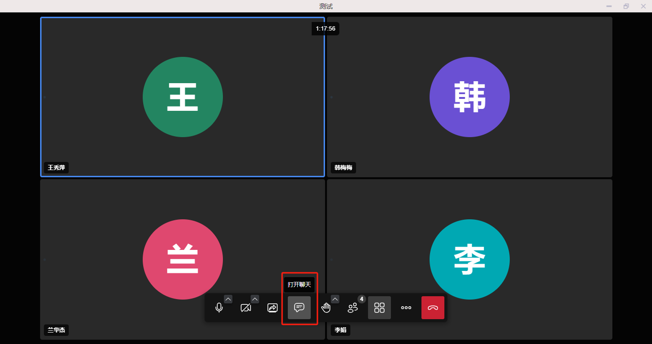652x344 pixels.
Task: Click 兰华杰's pink avatar
Action: click(183, 259)
